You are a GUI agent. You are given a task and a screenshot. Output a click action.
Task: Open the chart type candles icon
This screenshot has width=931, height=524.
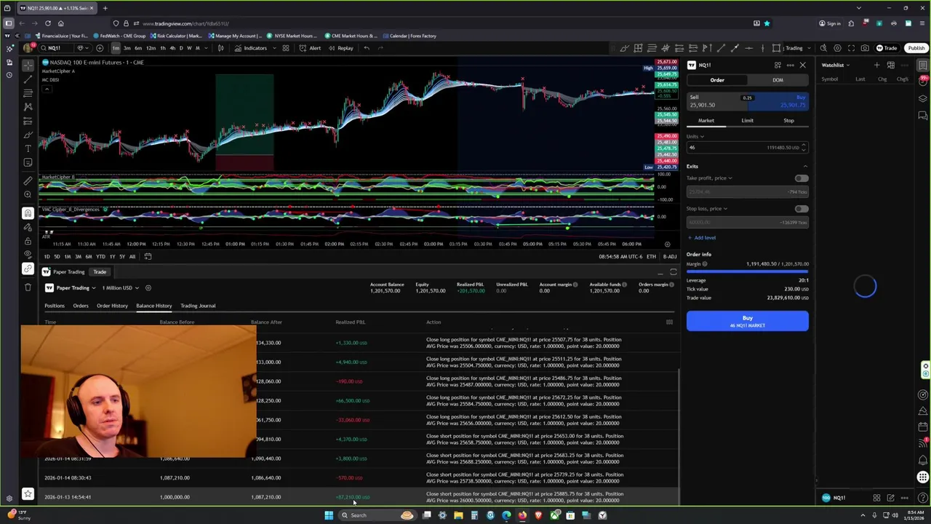(220, 48)
